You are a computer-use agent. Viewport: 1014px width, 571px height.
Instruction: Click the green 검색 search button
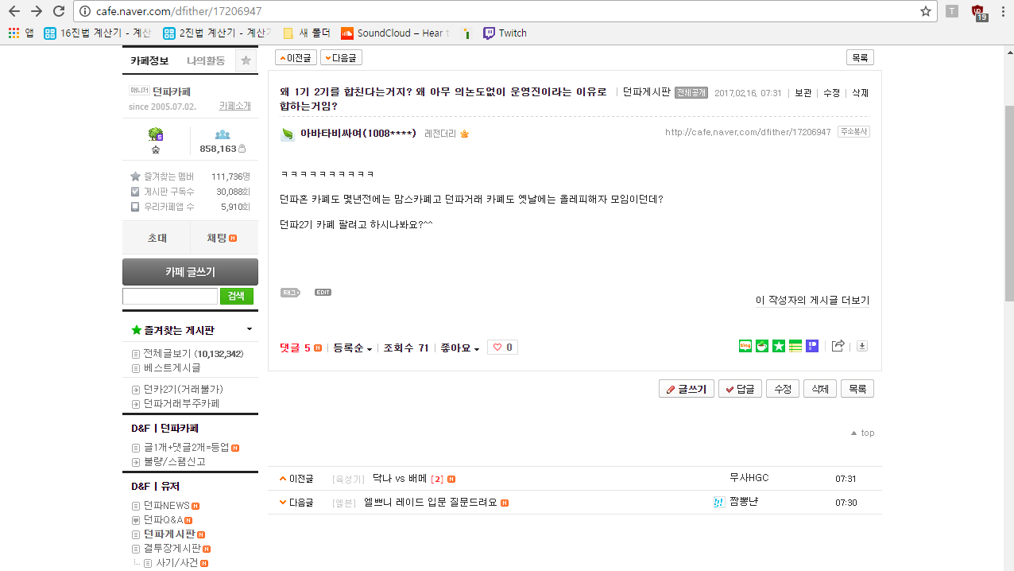237,296
